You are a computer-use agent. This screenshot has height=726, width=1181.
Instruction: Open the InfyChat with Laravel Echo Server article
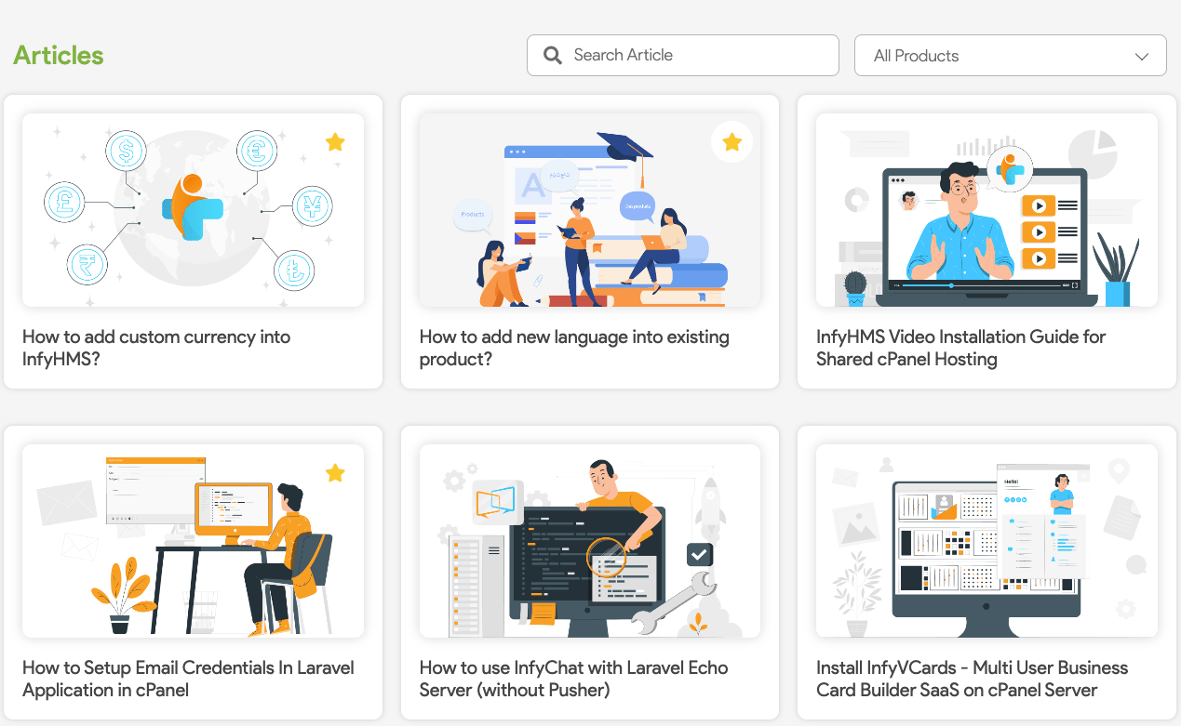tap(573, 679)
